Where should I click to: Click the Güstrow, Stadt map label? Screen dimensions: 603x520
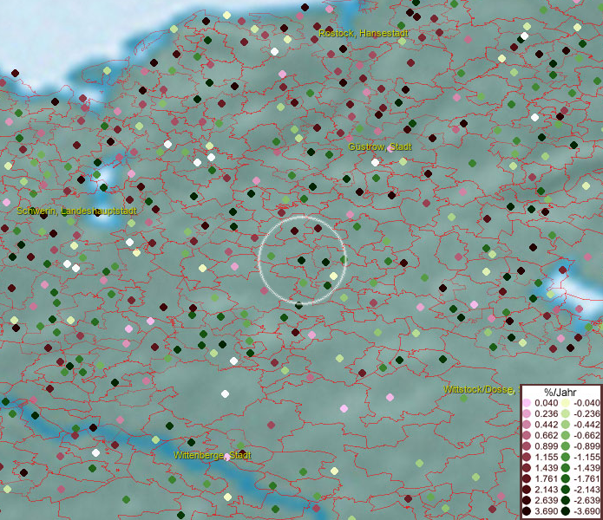pyautogui.click(x=380, y=146)
